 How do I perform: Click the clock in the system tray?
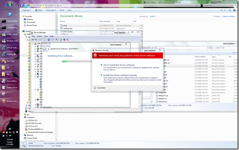pyautogui.click(x=10, y=142)
